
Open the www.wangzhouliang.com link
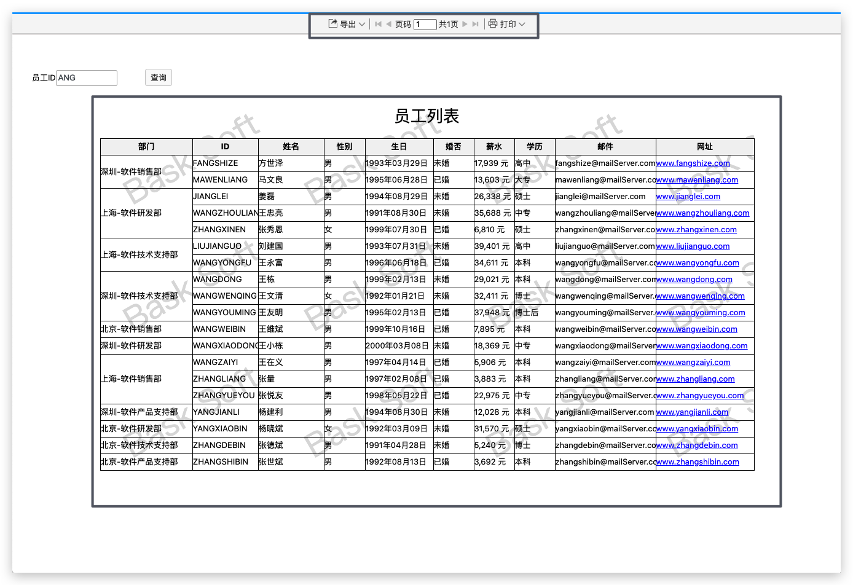point(702,213)
